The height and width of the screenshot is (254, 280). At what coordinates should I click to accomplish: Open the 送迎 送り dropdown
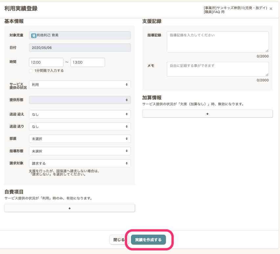click(x=80, y=126)
